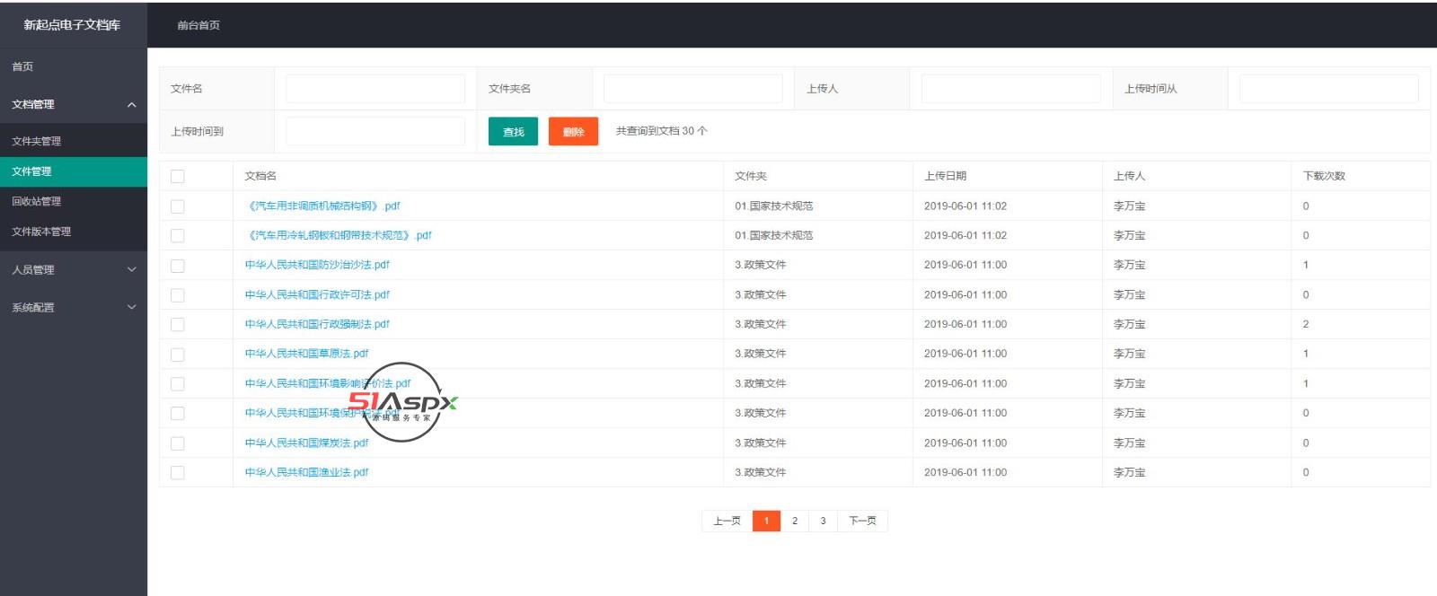This screenshot has height=596, width=1437.
Task: Click the 下载次数 column header
Action: coord(1324,176)
